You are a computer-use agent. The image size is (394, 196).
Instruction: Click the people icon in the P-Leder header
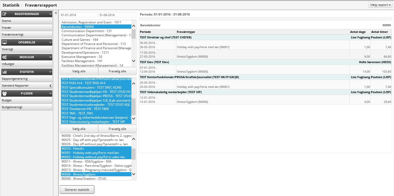4,93
